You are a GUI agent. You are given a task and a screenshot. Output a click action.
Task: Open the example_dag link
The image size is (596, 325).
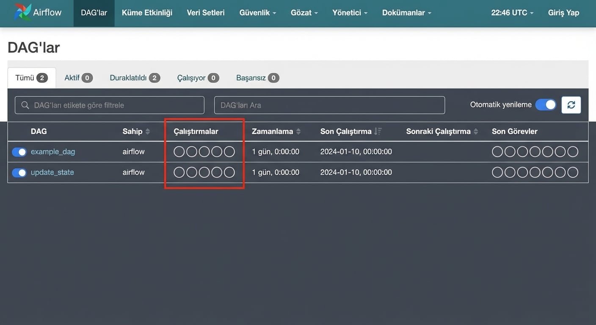(53, 151)
